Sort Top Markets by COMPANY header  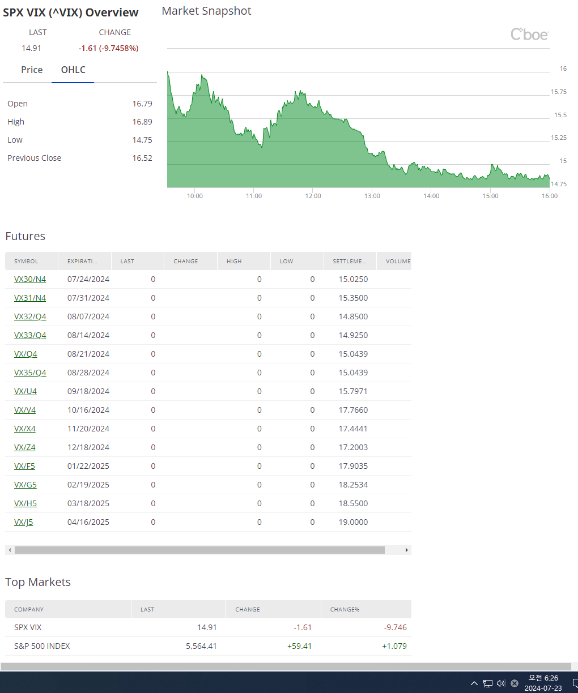point(69,609)
